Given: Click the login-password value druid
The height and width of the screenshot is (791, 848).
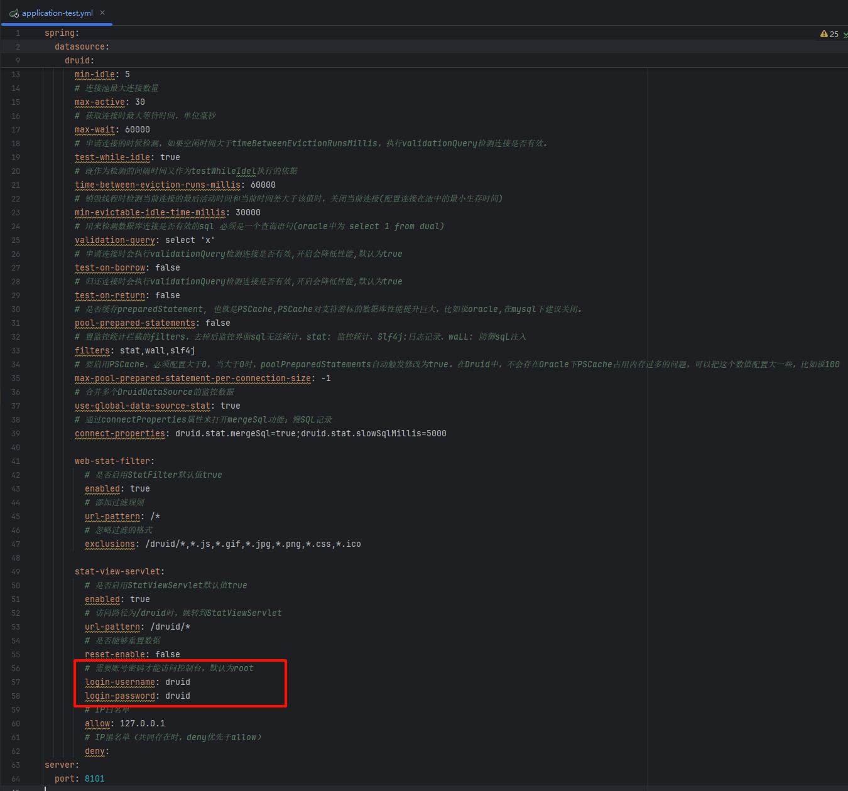Looking at the screenshot, I should (177, 696).
